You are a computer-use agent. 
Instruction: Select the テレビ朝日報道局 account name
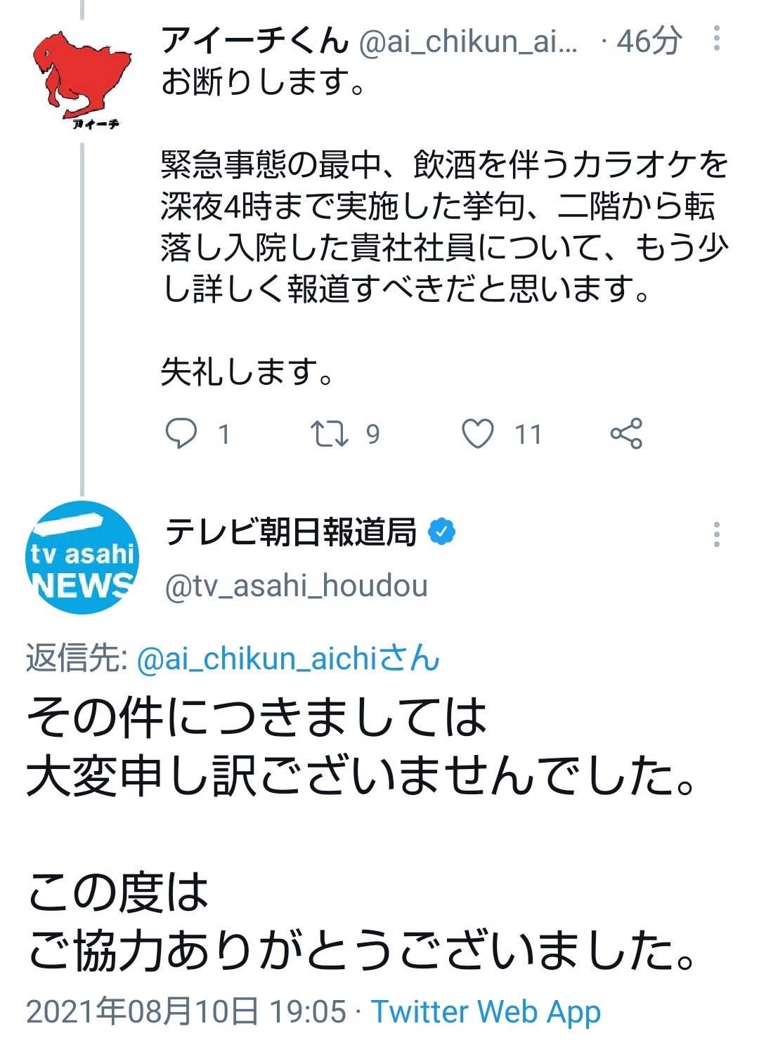click(x=291, y=532)
